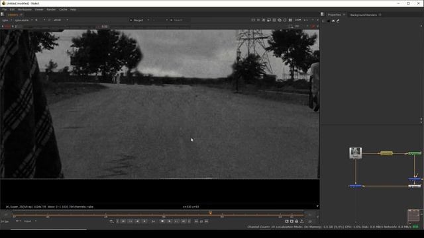Image resolution: width=424 pixels, height=238 pixels.
Task: Play backward with the left-pointing play button
Action: pos(144,221)
